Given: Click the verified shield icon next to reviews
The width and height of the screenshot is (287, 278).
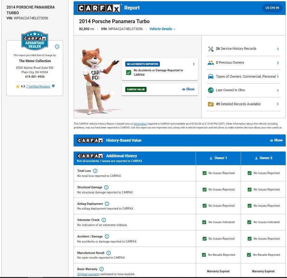Looking at the screenshot, I should 53,86.
